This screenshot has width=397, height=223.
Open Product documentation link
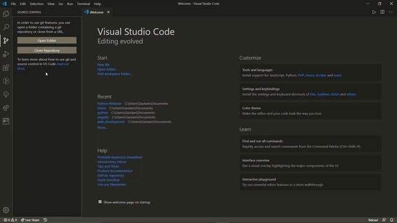115,171
